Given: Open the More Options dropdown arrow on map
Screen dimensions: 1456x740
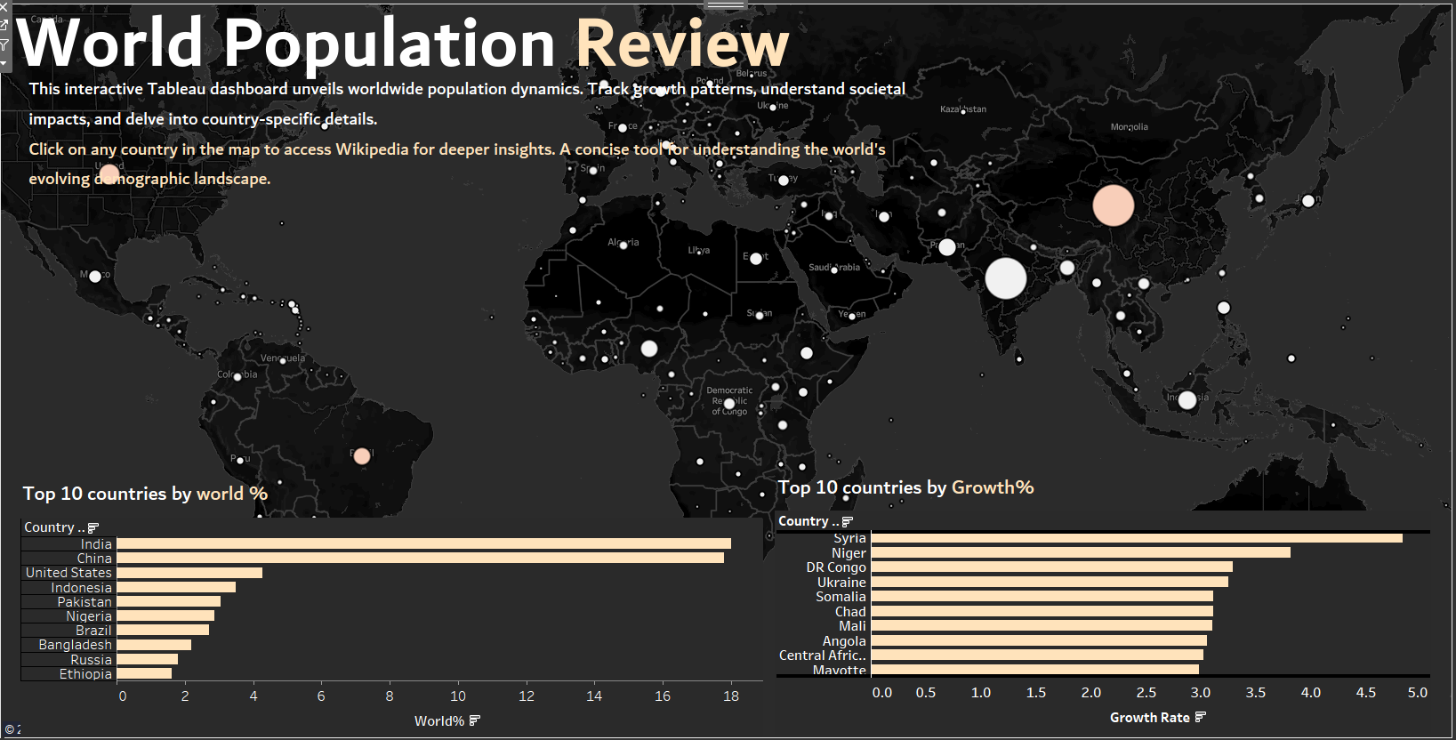Looking at the screenshot, I should click(4, 63).
